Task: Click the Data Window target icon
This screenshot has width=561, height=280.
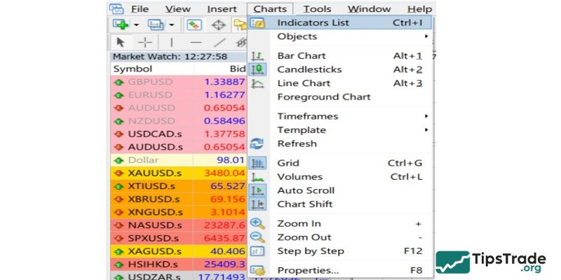Action: (x=218, y=25)
